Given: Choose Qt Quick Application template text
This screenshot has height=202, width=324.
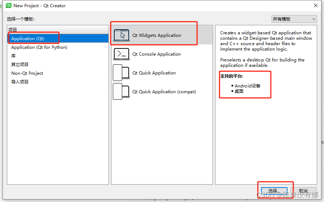Looking at the screenshot, I should click(154, 73).
